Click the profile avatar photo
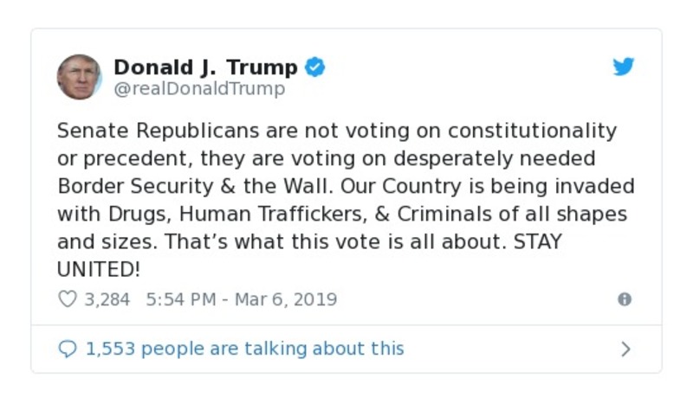693x404 pixels. click(x=79, y=77)
